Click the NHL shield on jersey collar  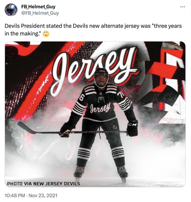(x=101, y=94)
